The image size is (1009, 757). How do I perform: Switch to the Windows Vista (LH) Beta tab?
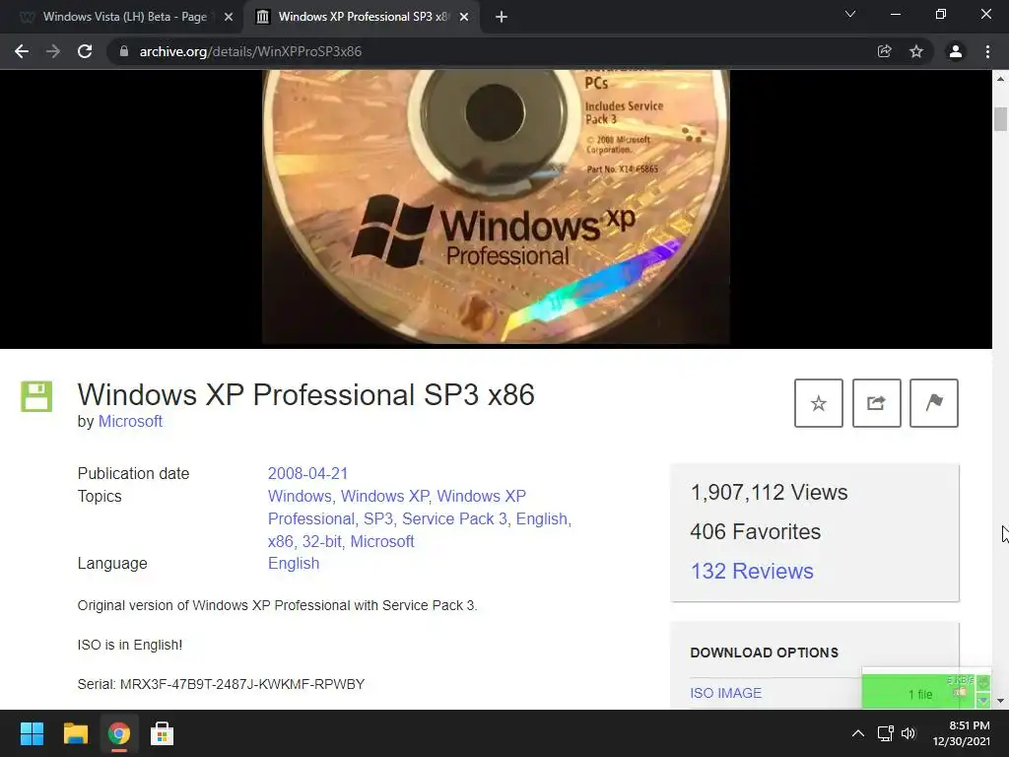pyautogui.click(x=124, y=17)
